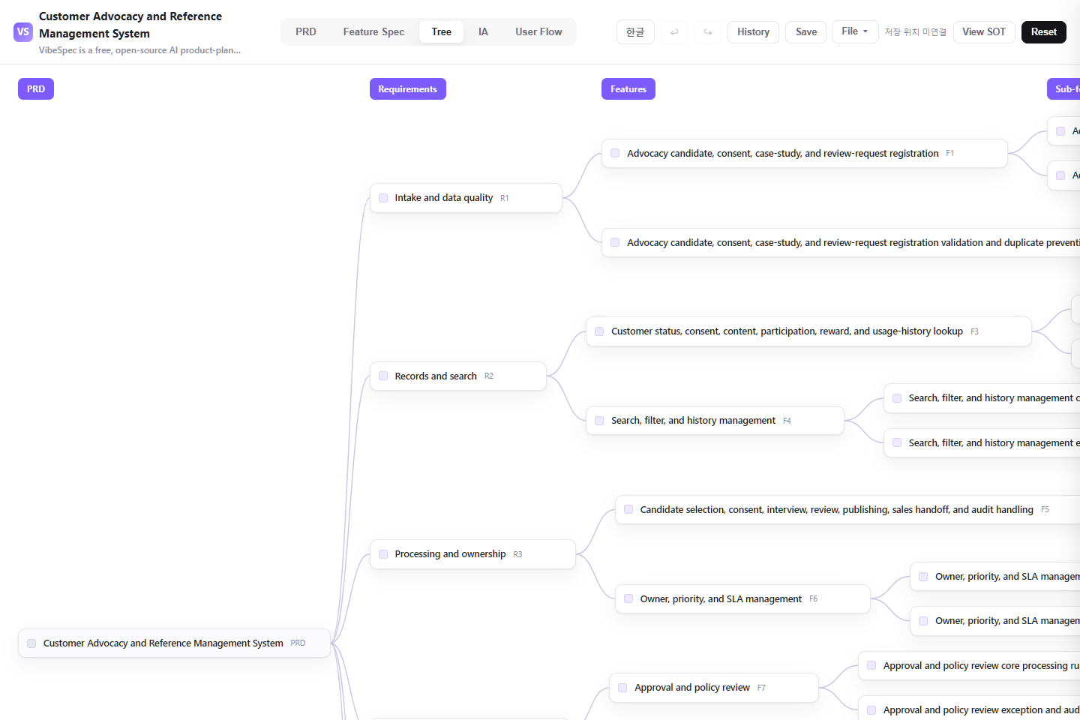Select the root Customer Advocacy Management System node

[x=174, y=643]
